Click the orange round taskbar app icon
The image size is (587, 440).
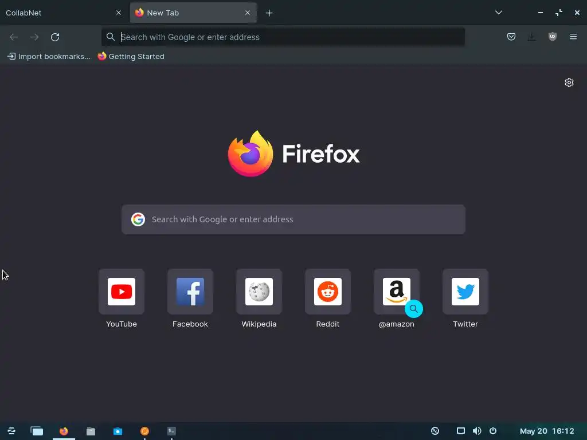coord(144,431)
